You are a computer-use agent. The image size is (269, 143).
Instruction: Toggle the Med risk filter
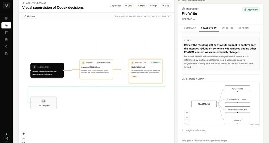pyautogui.click(x=141, y=6)
